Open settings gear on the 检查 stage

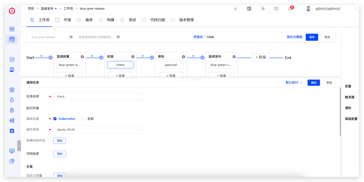tap(133, 57)
